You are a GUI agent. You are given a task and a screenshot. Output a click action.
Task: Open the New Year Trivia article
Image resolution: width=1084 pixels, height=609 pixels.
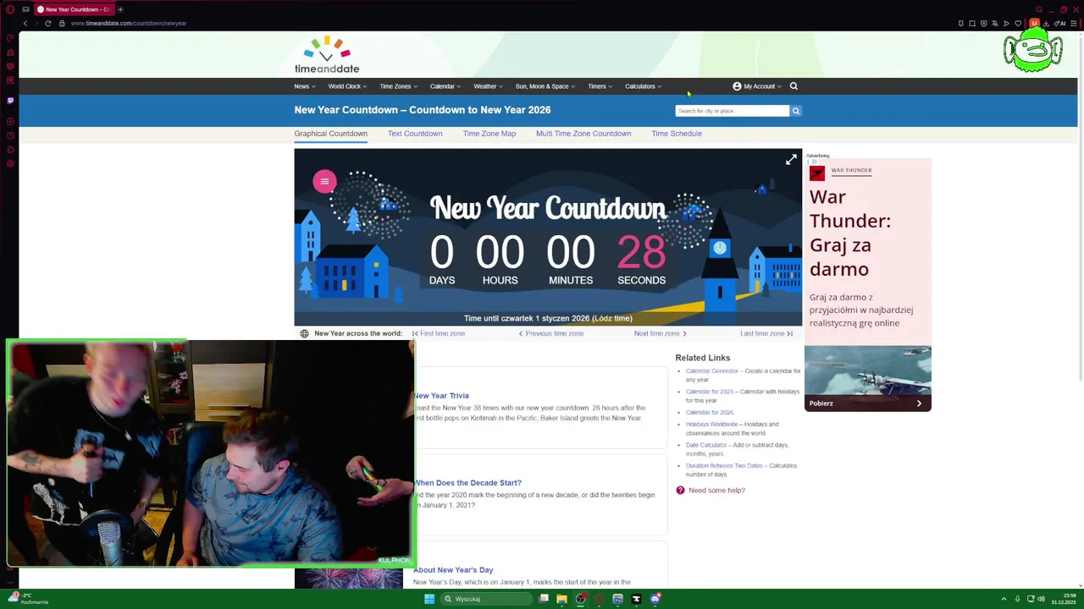point(441,396)
